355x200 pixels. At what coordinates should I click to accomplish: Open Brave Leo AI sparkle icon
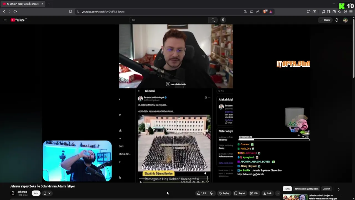click(340, 12)
